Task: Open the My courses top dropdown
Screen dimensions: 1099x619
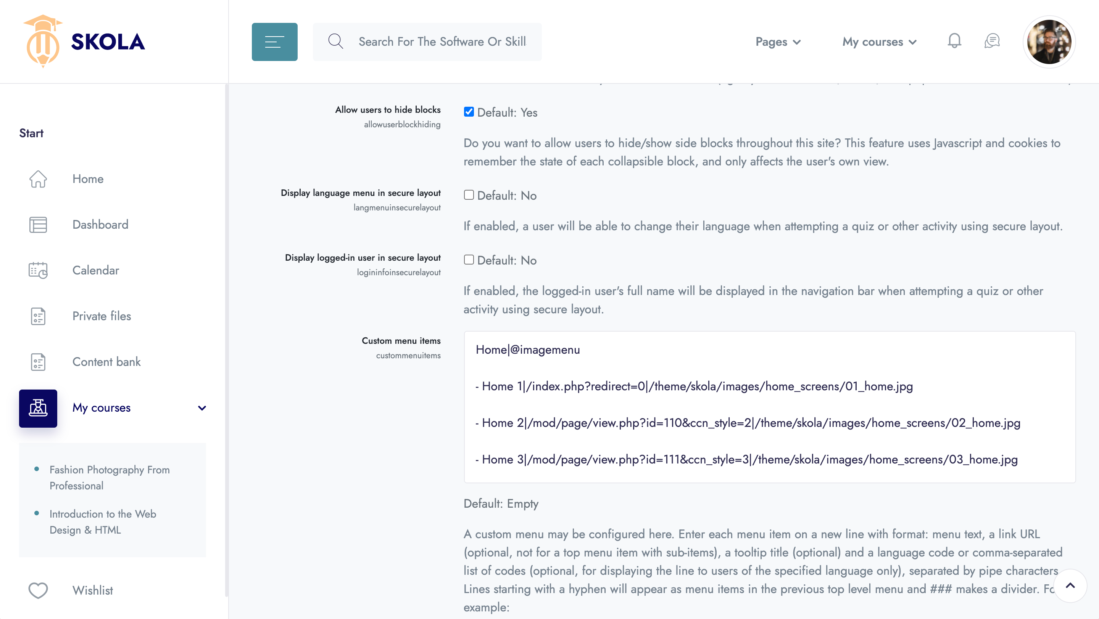Action: [879, 42]
